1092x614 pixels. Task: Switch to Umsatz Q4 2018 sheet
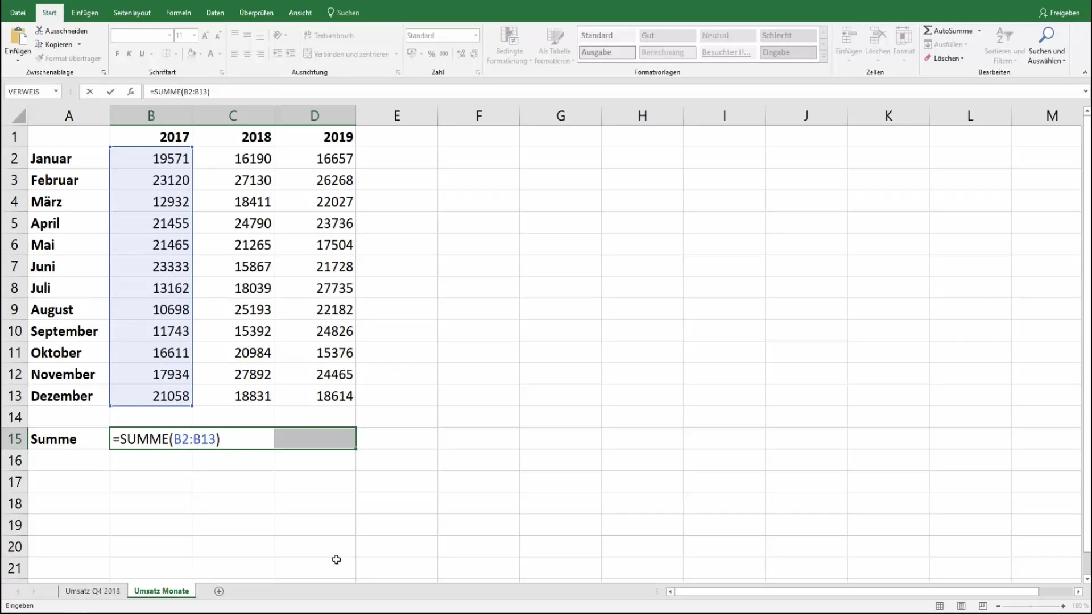[x=92, y=591]
